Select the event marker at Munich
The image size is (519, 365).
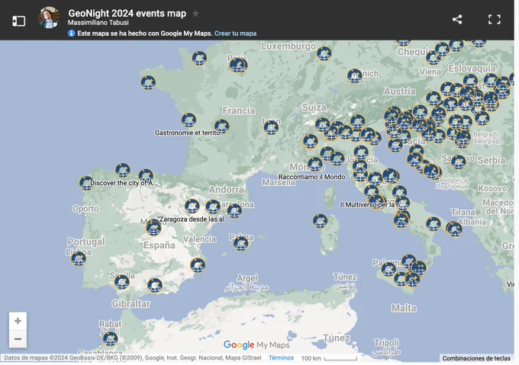tap(354, 76)
